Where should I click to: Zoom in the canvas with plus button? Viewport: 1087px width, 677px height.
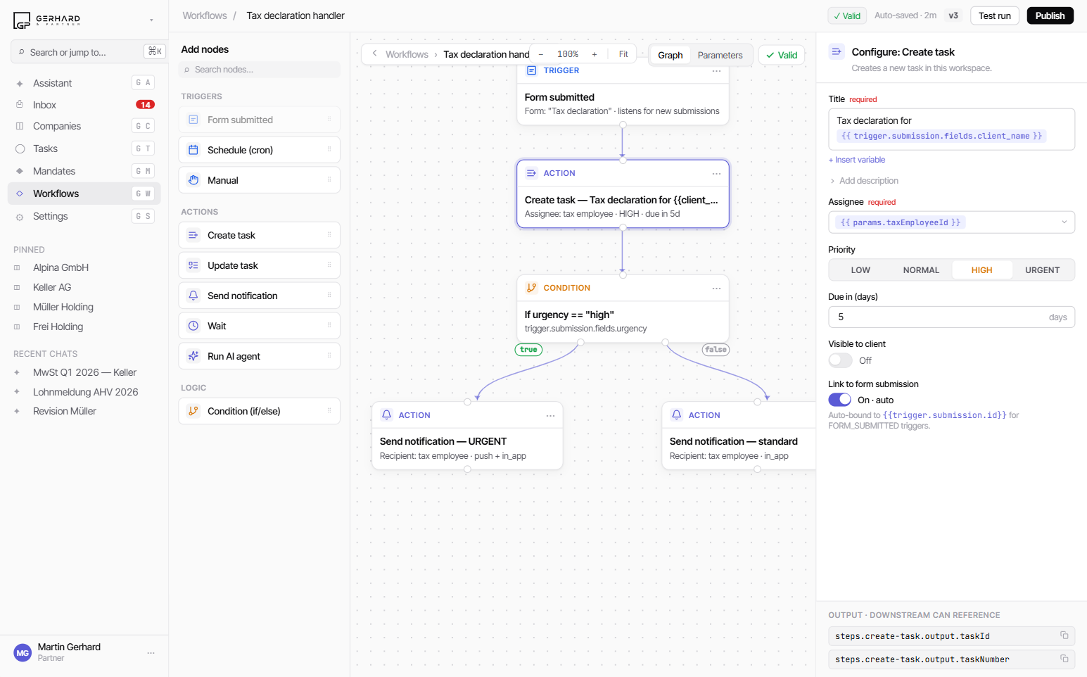[595, 54]
